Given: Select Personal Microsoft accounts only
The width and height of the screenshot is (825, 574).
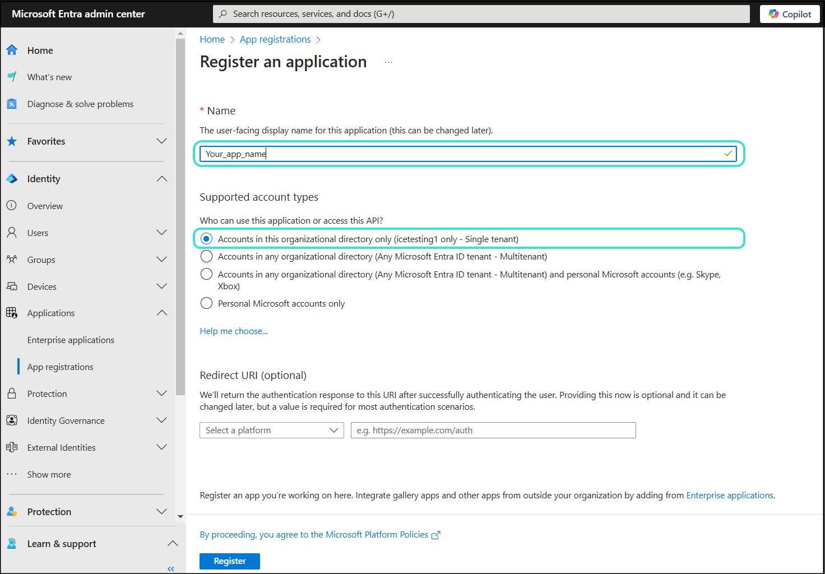Looking at the screenshot, I should (x=207, y=303).
